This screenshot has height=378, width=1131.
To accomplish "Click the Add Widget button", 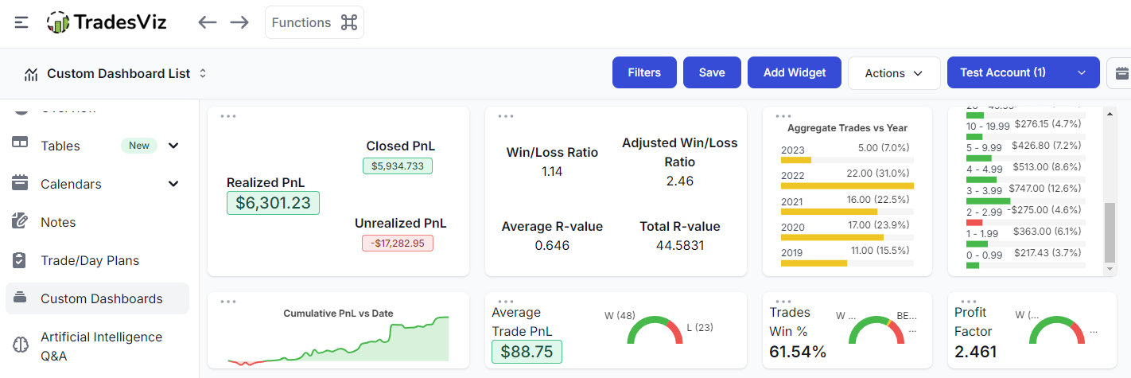I will pyautogui.click(x=795, y=72).
